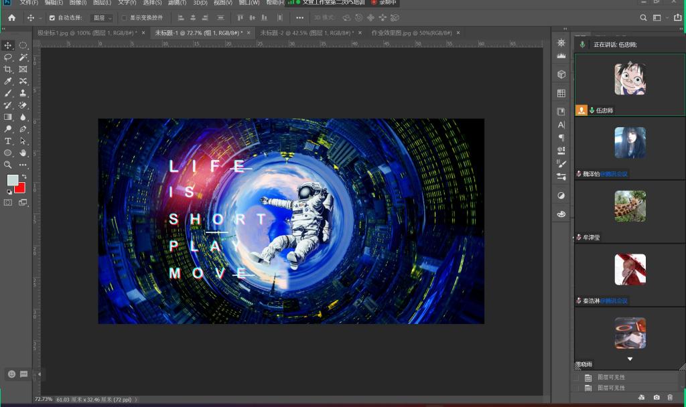Select the Magic Wand tool
686x407 pixels.
click(x=23, y=58)
